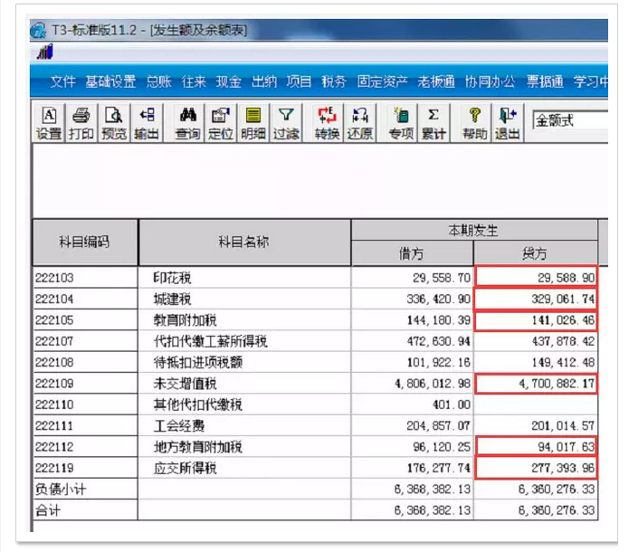
Task: Click credit value 277,393.96
Action: pyautogui.click(x=563, y=468)
